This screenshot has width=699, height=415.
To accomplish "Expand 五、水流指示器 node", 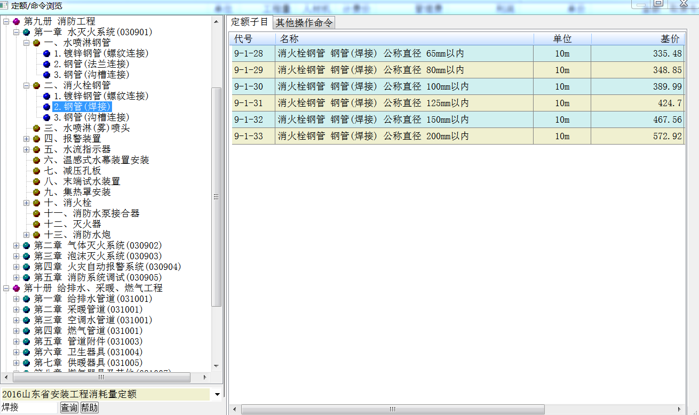I will click(x=26, y=150).
